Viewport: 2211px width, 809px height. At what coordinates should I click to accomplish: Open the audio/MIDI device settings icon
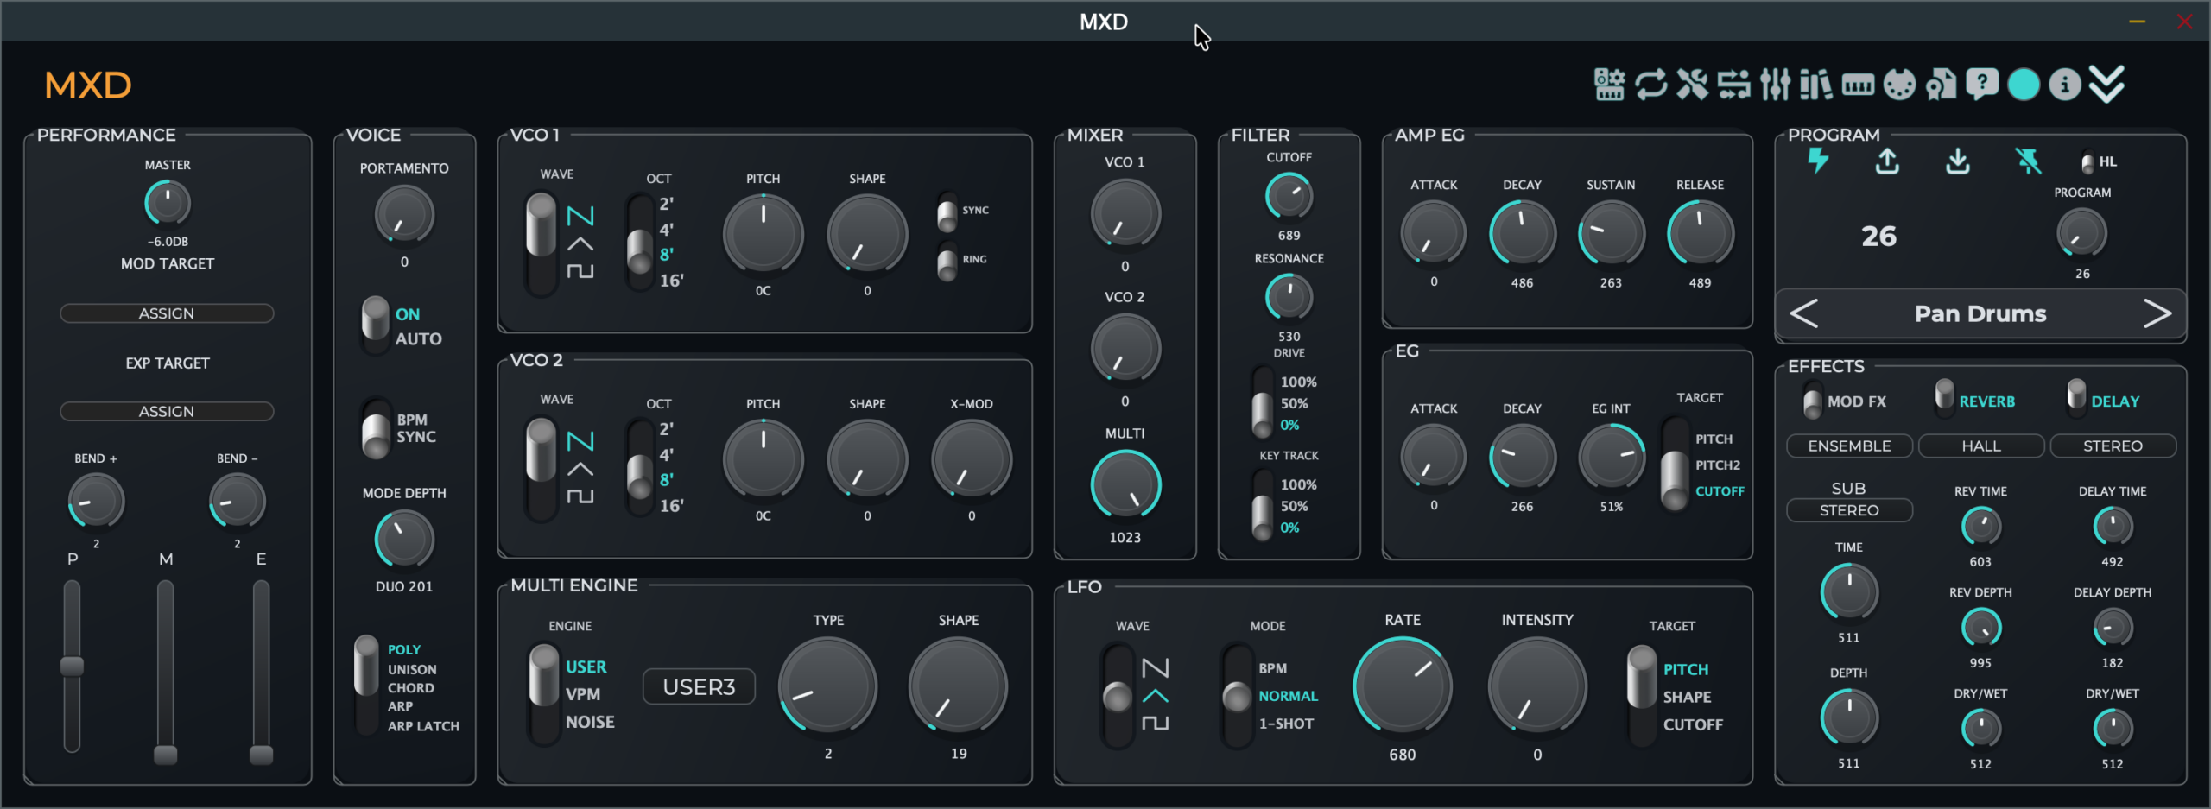1609,85
